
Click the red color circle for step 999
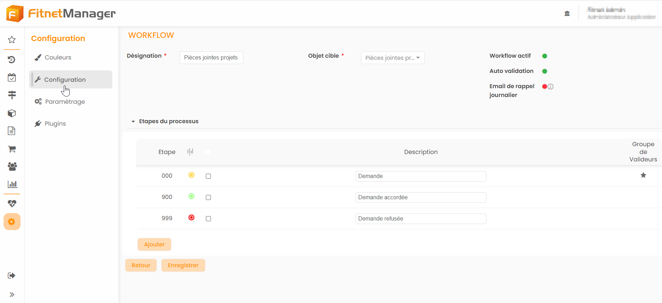(x=191, y=217)
